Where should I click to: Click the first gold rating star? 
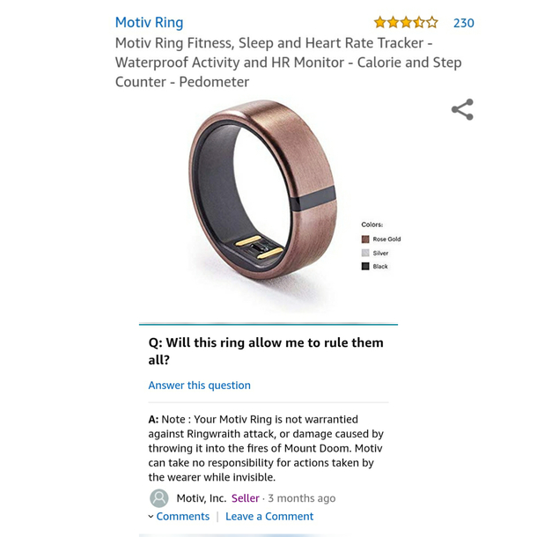coord(379,23)
